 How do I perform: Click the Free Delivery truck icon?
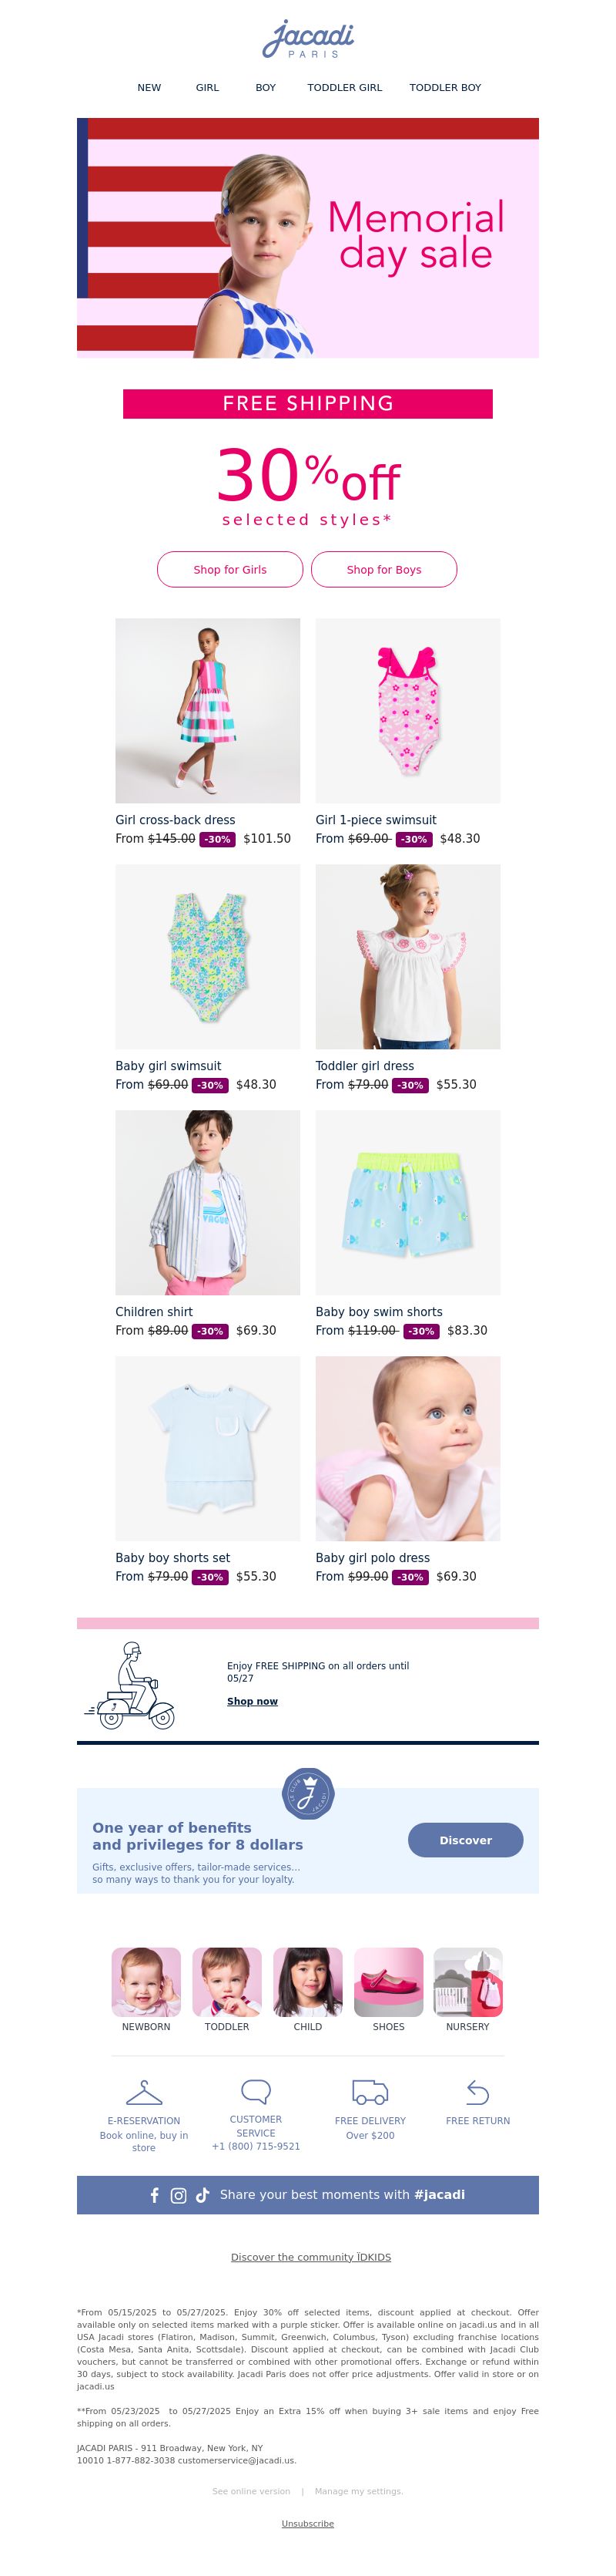[370, 2092]
